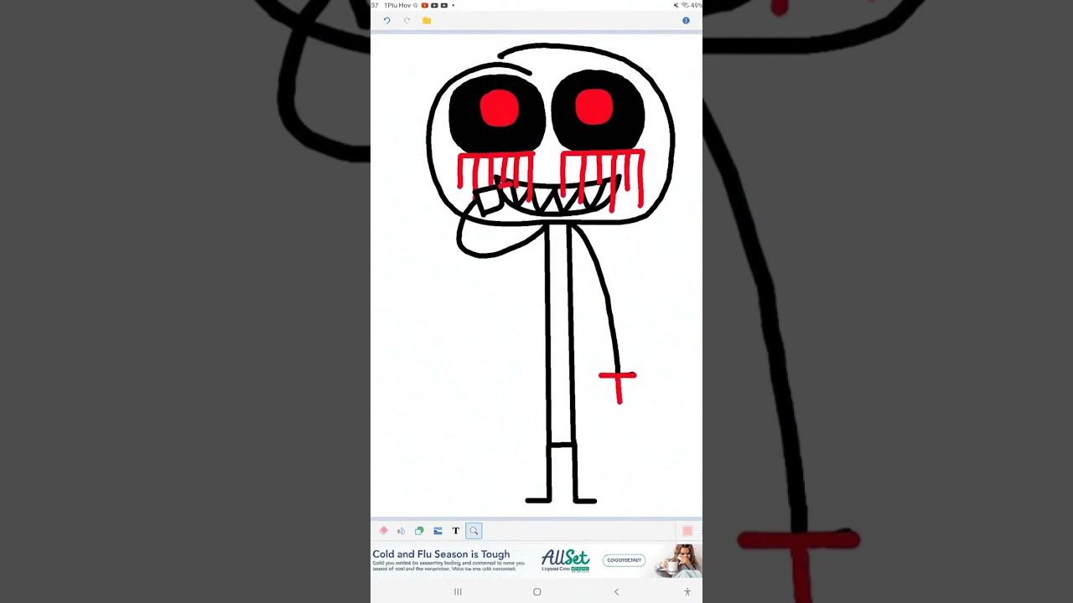Viewport: 1073px width, 603px height.
Task: Tap Android home button
Action: click(537, 592)
